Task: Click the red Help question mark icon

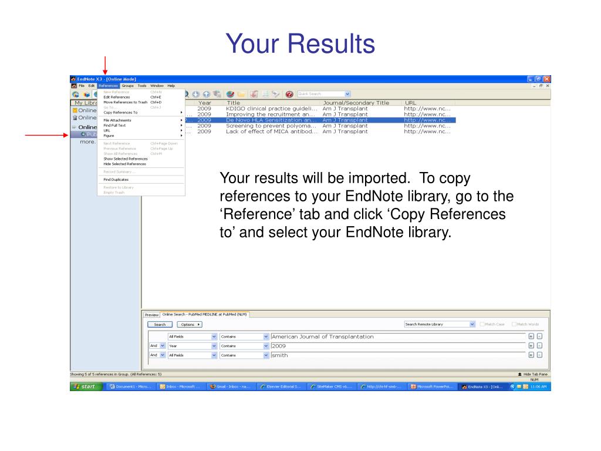Action: [x=289, y=94]
